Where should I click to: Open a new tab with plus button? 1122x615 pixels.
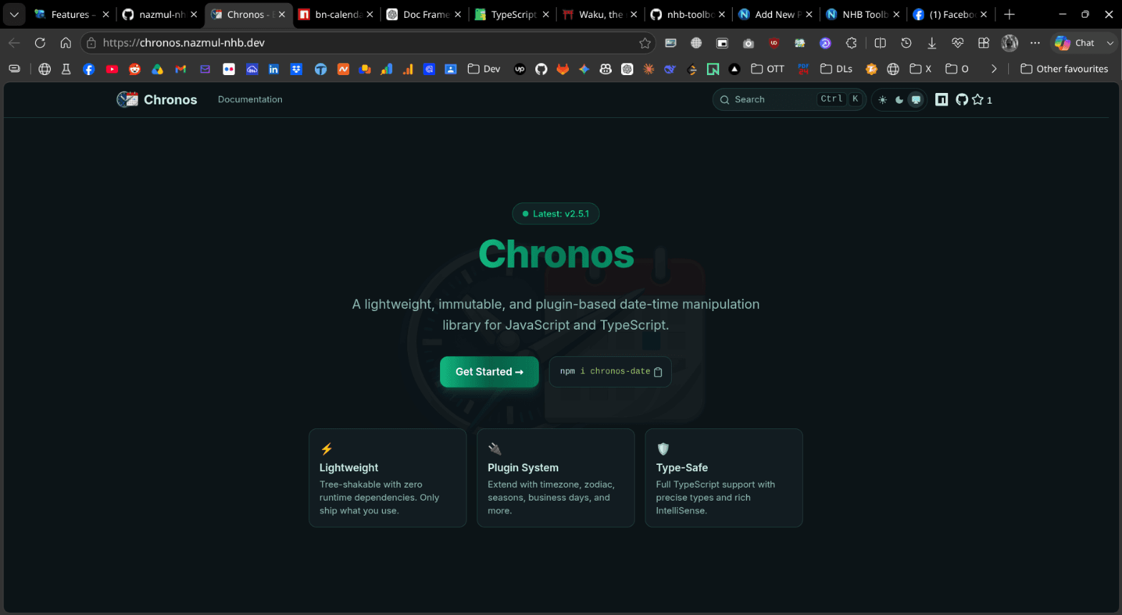(x=1009, y=14)
